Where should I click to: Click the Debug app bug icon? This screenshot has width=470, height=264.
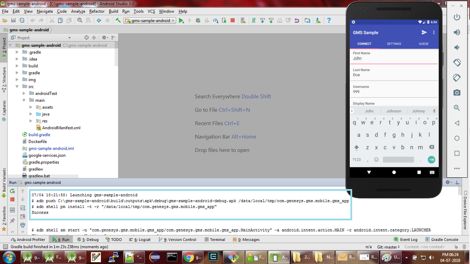click(198, 21)
